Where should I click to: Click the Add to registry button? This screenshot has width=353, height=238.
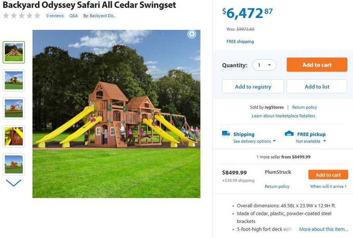(253, 86)
